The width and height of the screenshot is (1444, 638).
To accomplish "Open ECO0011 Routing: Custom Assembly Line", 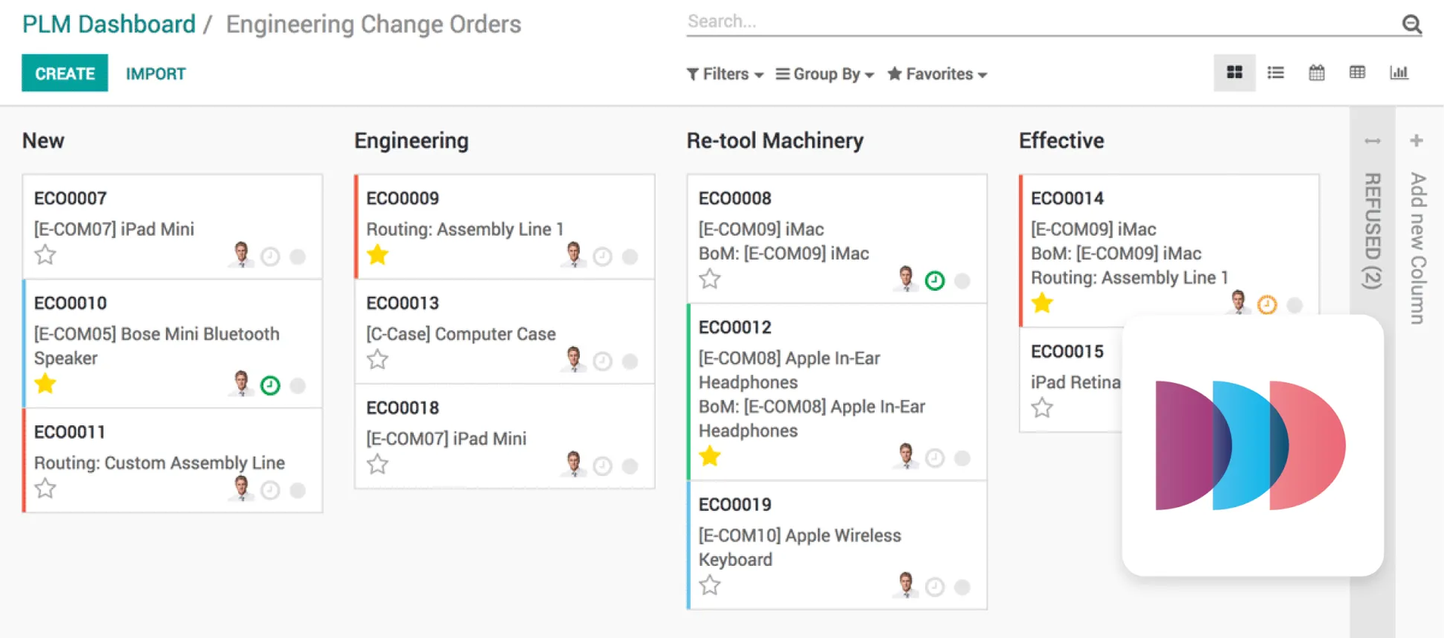I will [x=159, y=463].
